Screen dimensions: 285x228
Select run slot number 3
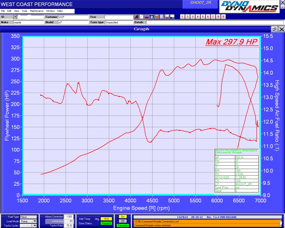[x=193, y=17]
